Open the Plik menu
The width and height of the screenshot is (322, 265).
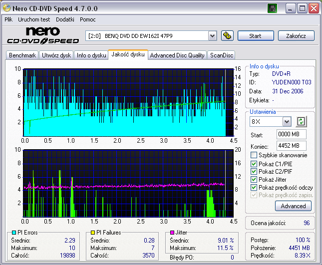click(x=8, y=19)
